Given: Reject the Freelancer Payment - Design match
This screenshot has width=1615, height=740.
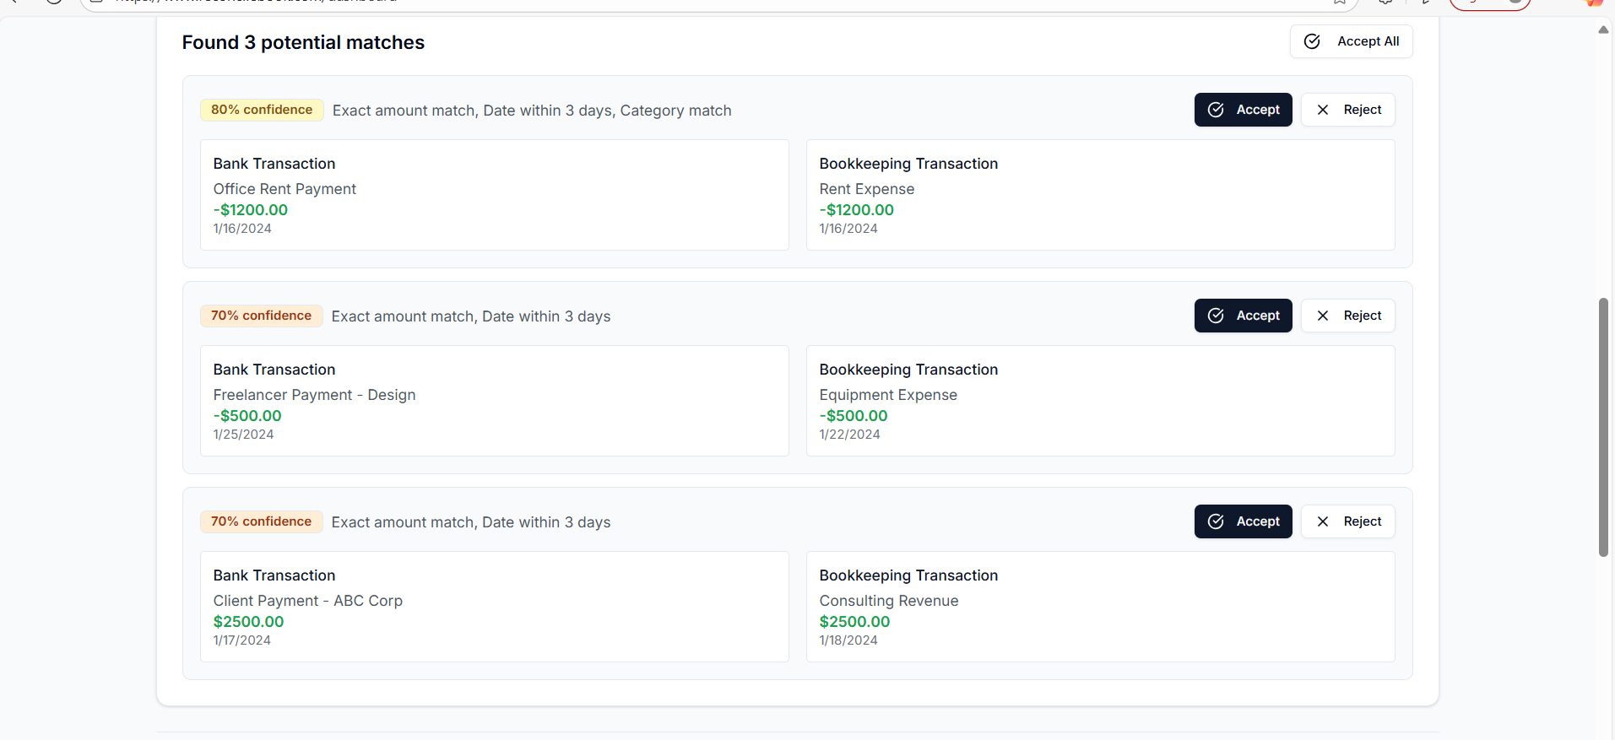Looking at the screenshot, I should tap(1347, 316).
